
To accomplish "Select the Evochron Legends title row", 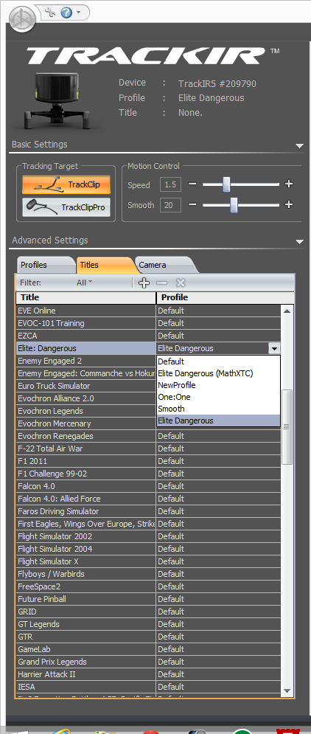I will point(85,411).
